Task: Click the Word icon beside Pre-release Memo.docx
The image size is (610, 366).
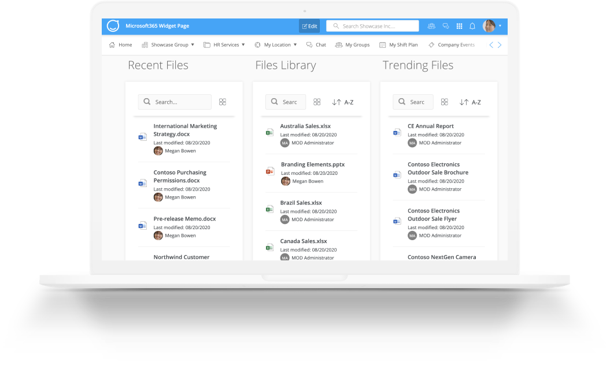Action: tap(142, 225)
